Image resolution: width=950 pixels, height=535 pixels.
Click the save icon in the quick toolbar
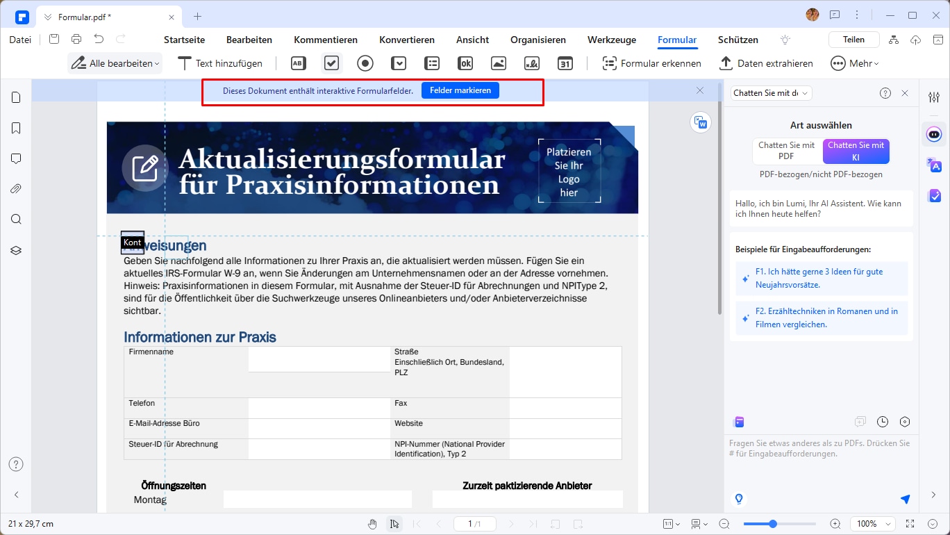[54, 40]
